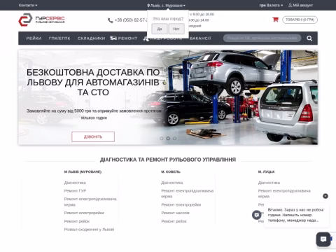The image size is (336, 252).
Task: Click the account user icon
Action: click(290, 5)
